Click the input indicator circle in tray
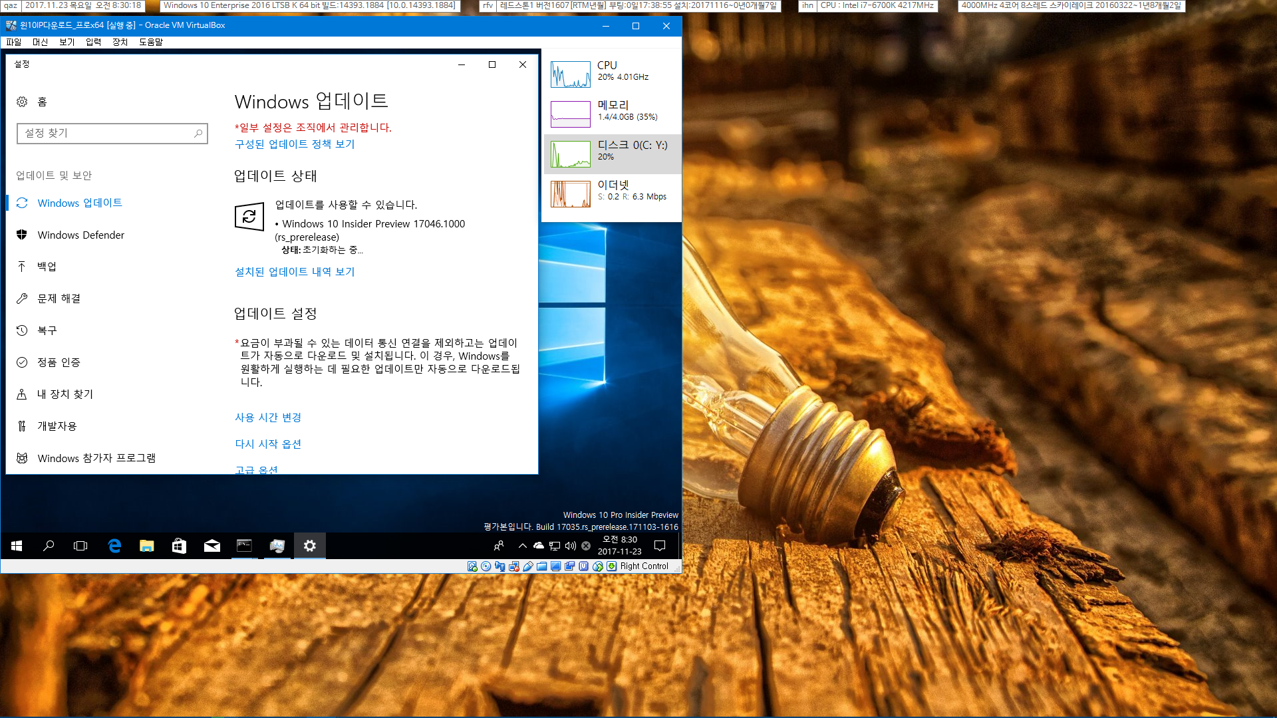 point(586,546)
